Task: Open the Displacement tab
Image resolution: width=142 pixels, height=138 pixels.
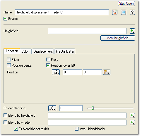Action: 43,51
